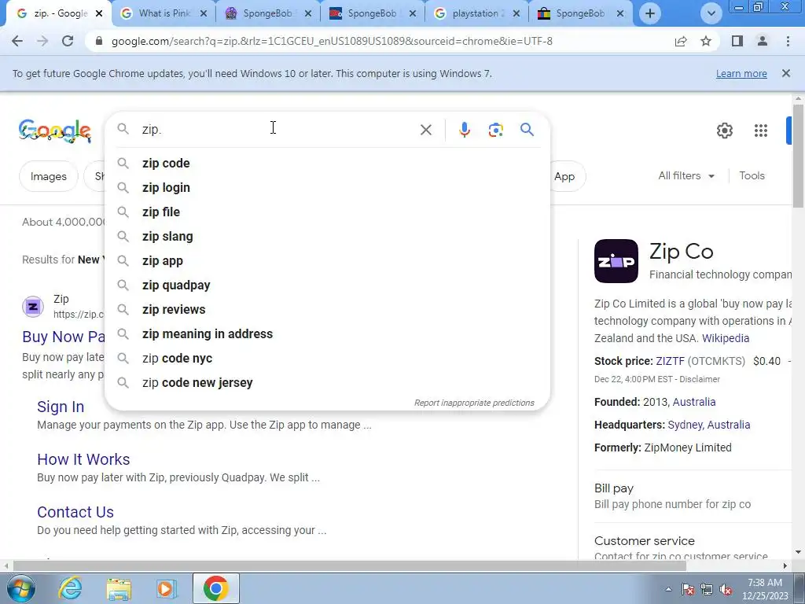Choose the 'zip slang' suggestion

tap(327, 236)
